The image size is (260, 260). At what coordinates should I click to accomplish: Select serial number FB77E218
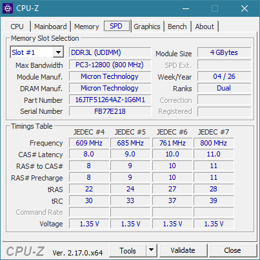110,111
